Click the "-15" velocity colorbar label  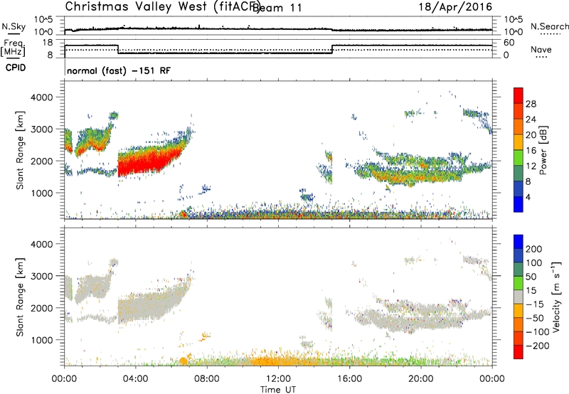point(534,304)
